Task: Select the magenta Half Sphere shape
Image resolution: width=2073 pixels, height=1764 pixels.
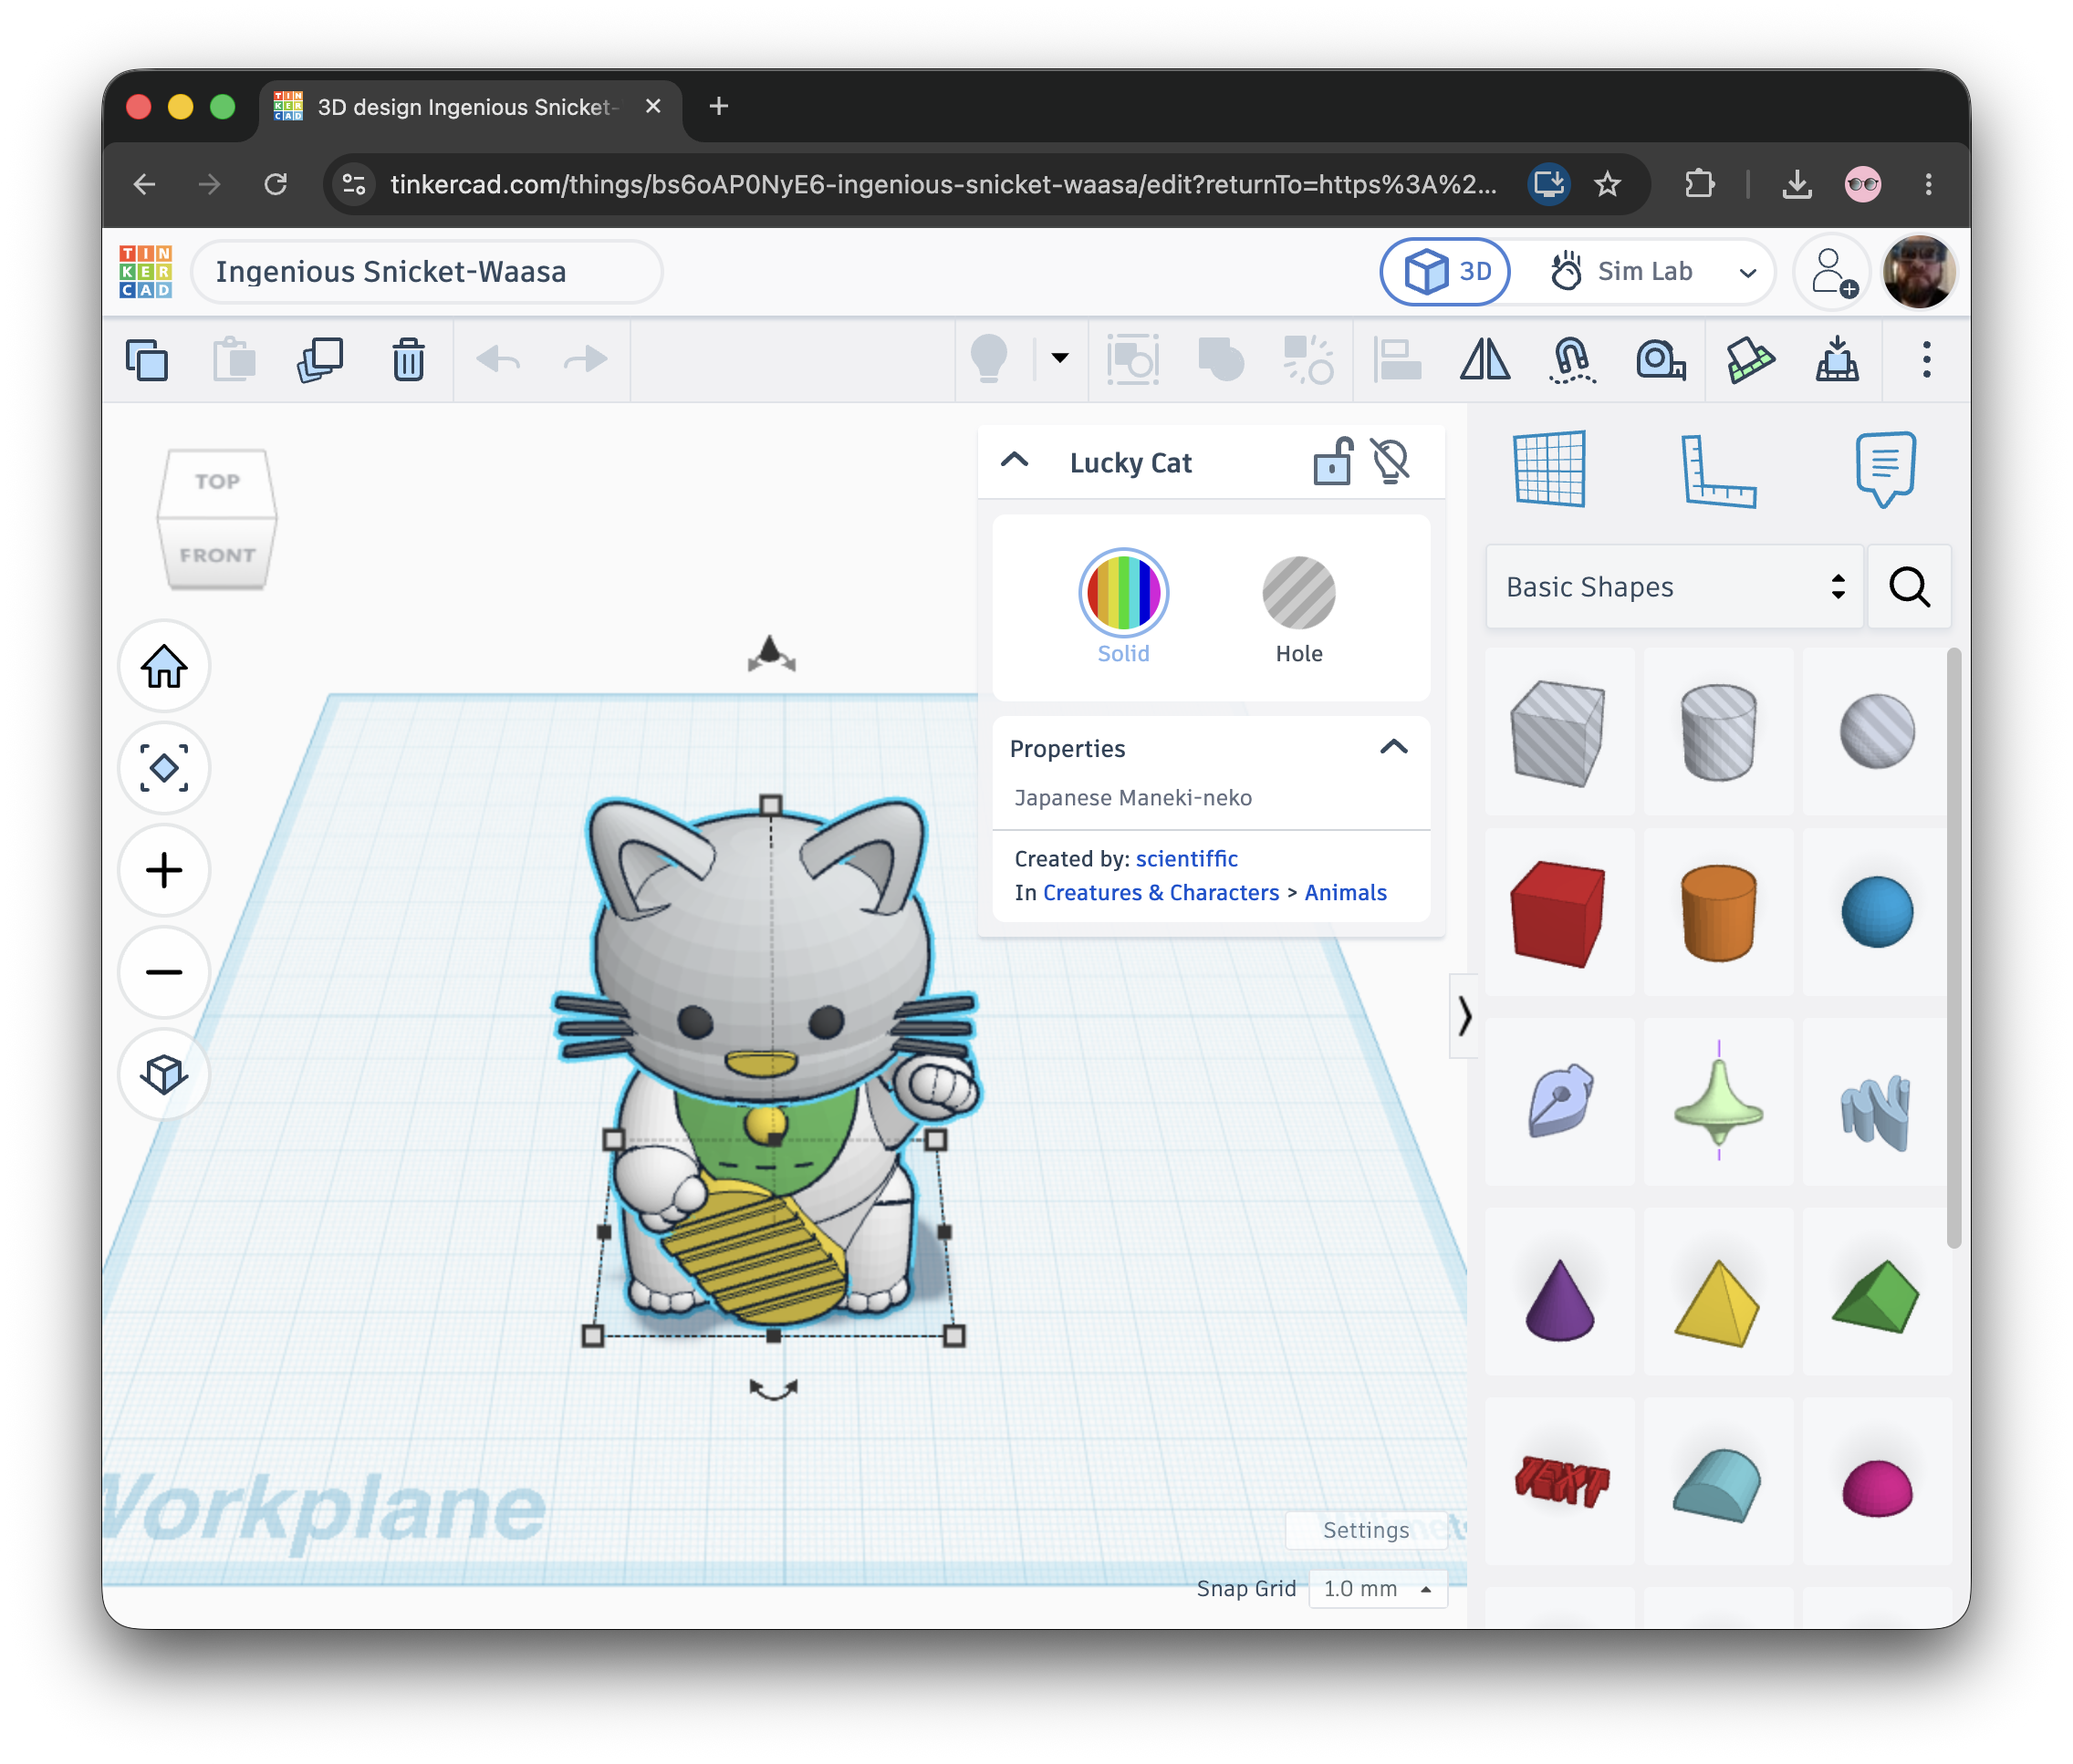Action: 1877,1488
